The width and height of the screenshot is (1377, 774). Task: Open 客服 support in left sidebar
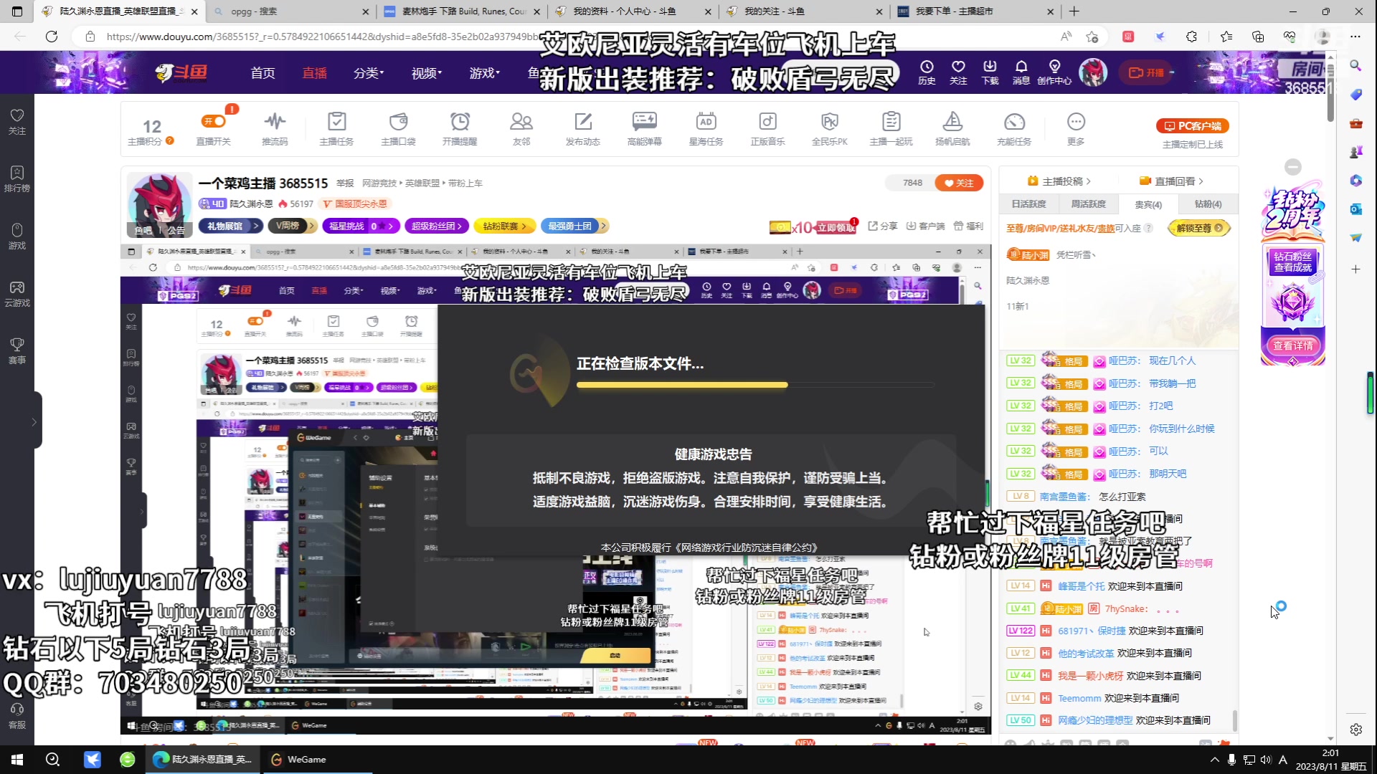coord(17,716)
